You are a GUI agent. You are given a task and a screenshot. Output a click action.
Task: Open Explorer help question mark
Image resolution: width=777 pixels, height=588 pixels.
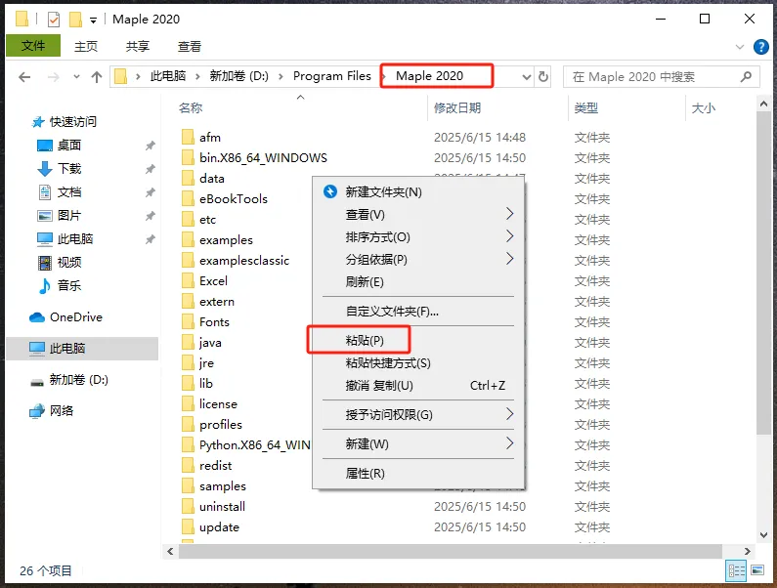760,47
